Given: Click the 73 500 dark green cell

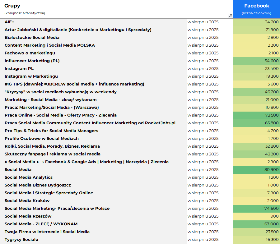Looking at the screenshot, I should point(256,115).
